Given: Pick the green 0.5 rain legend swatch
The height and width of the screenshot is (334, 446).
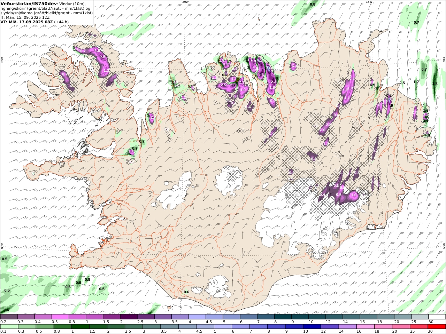Looking at the screenshot, I should tap(45, 327).
